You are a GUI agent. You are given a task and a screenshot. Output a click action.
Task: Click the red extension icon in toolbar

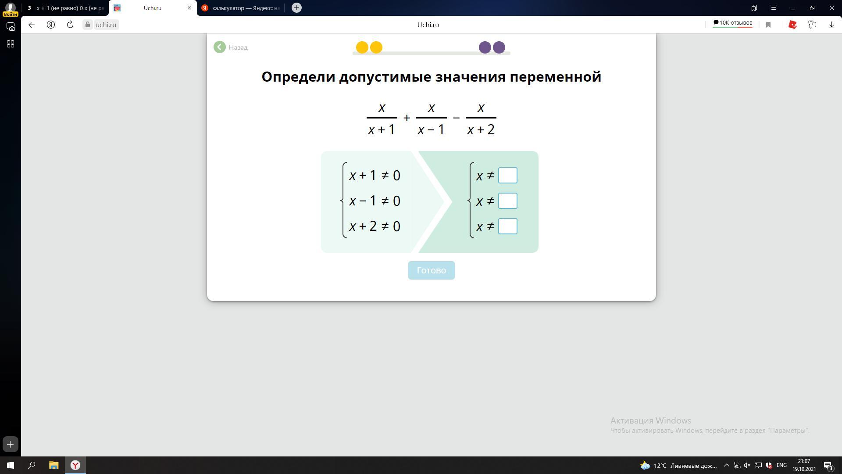point(792,25)
